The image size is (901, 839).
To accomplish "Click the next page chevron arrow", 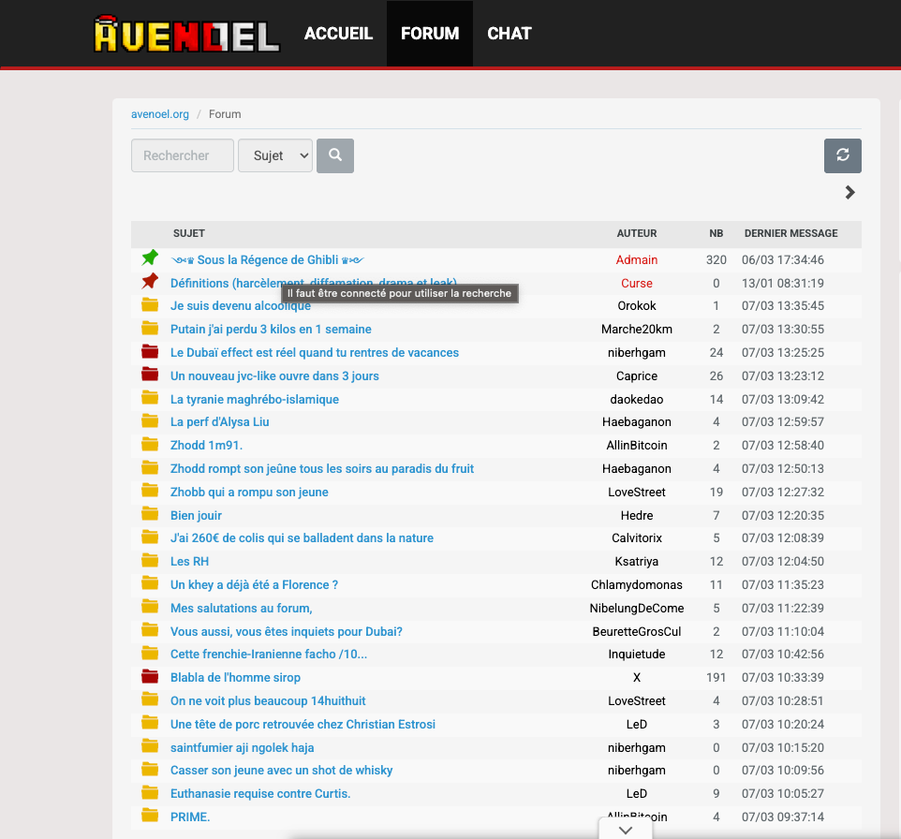I will pyautogui.click(x=849, y=193).
